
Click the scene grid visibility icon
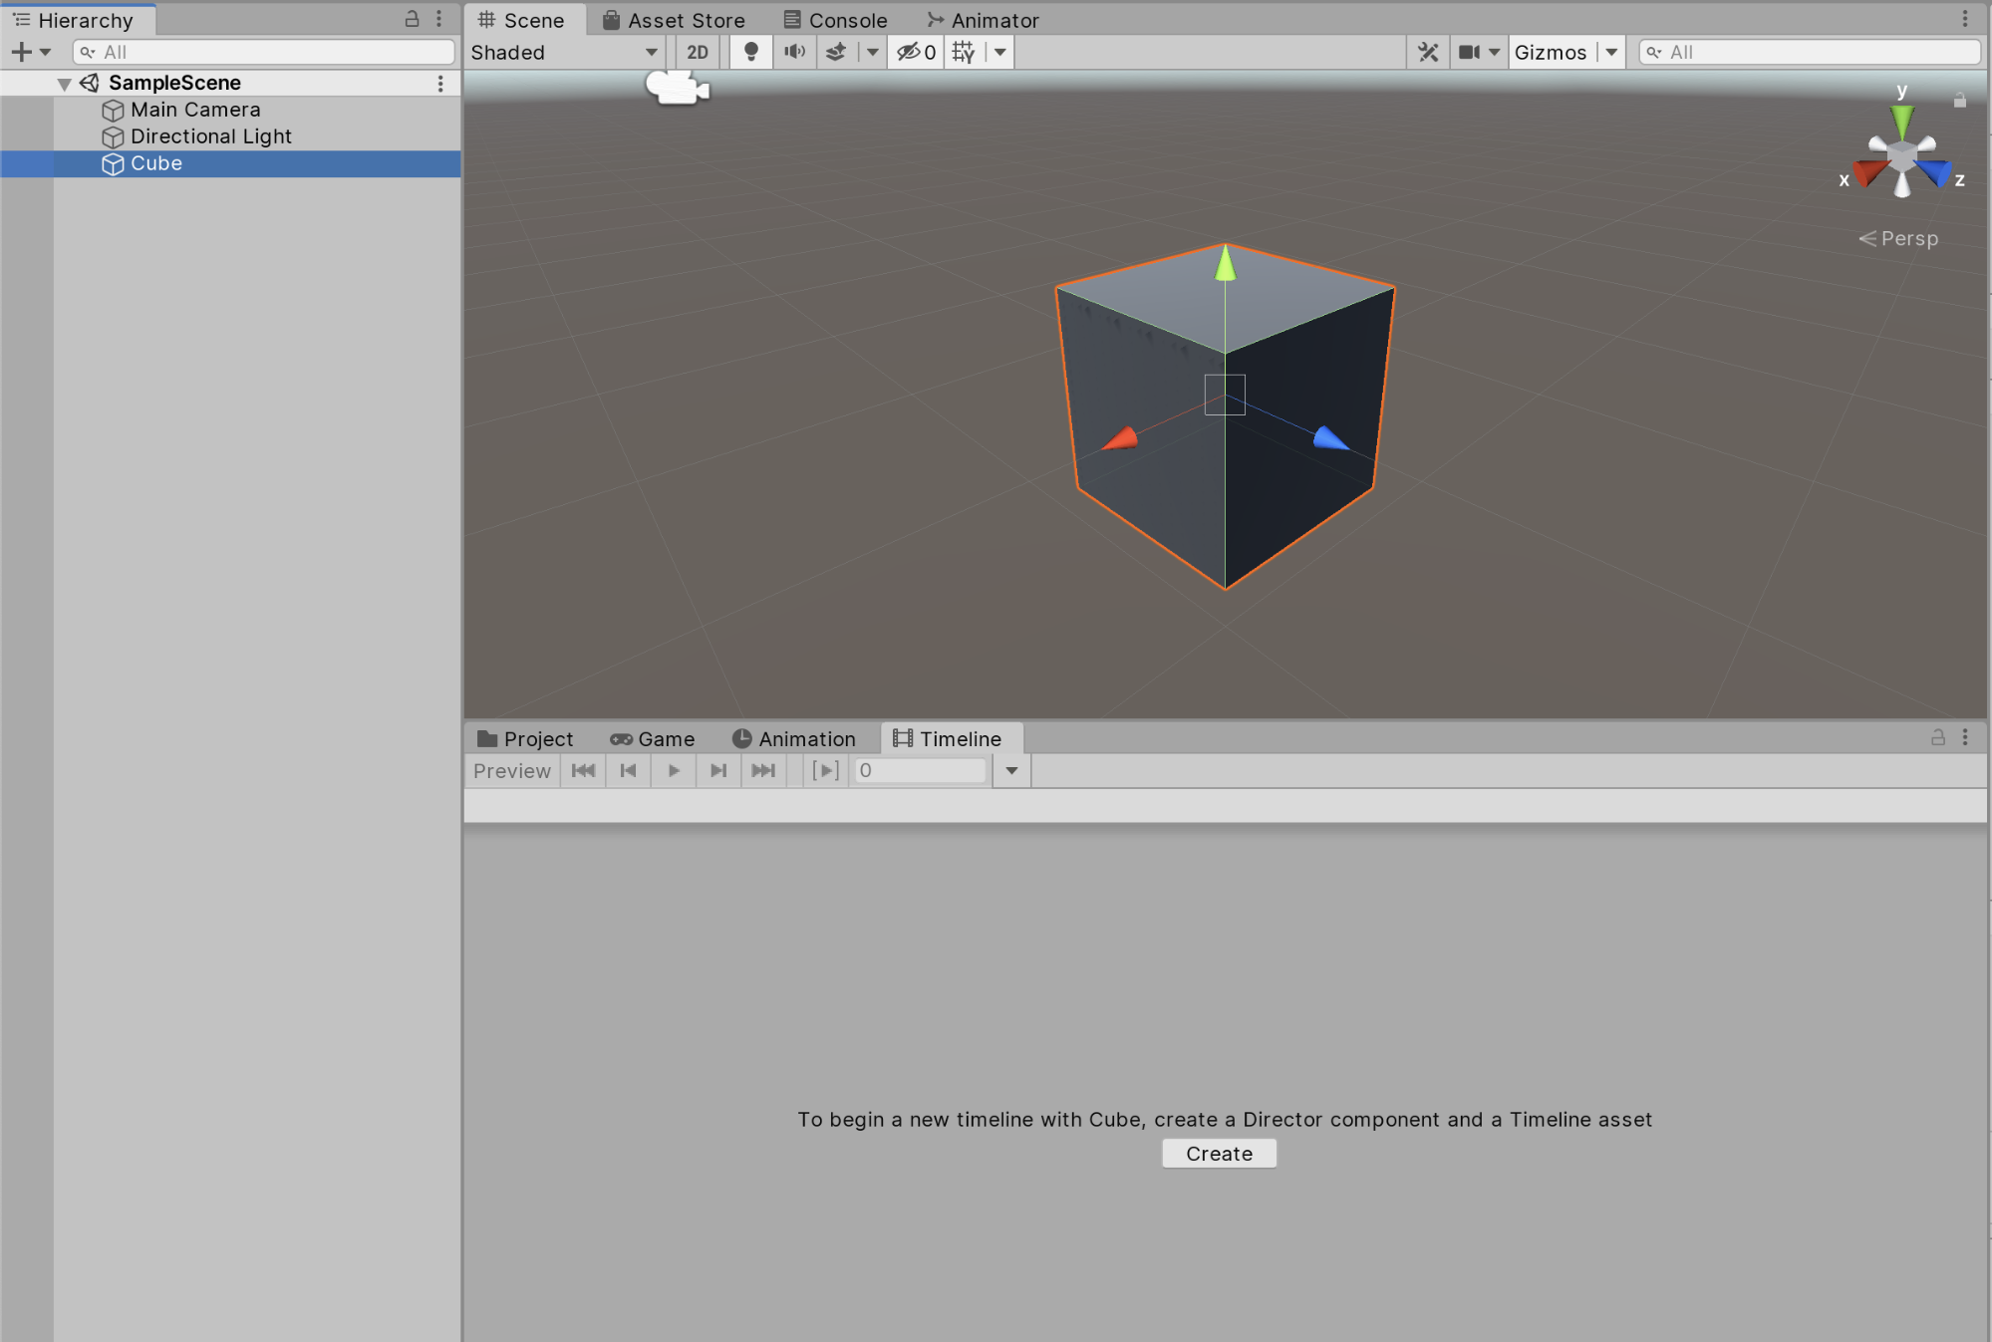click(x=964, y=52)
